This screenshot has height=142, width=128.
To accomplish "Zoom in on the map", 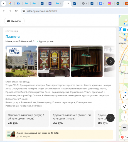I will 124,117.
